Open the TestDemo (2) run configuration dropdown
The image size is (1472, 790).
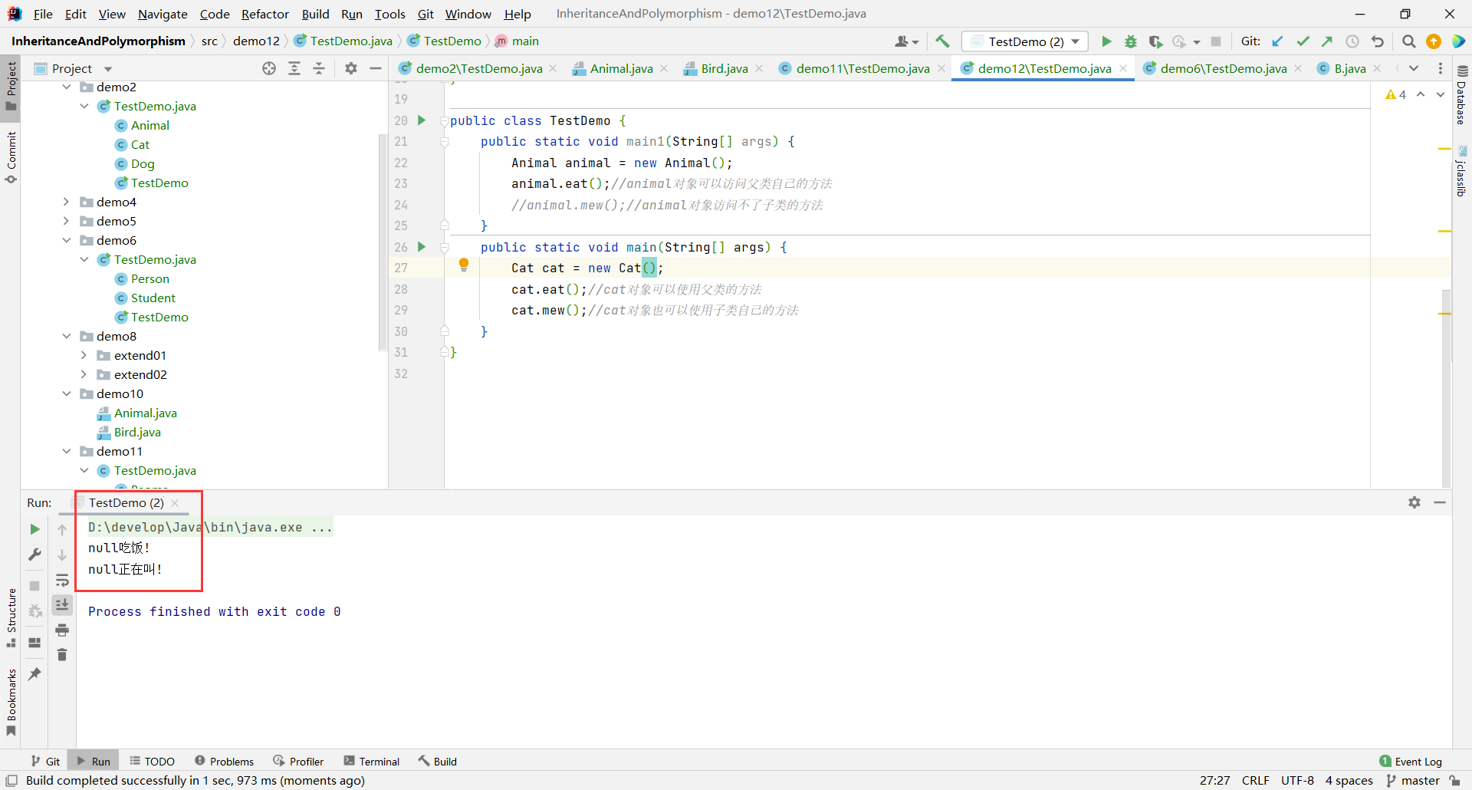click(1025, 41)
